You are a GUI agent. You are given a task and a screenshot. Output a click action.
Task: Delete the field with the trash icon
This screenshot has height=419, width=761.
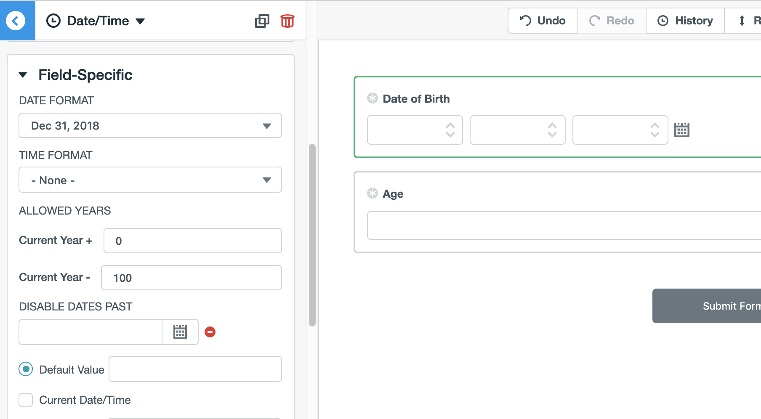287,21
